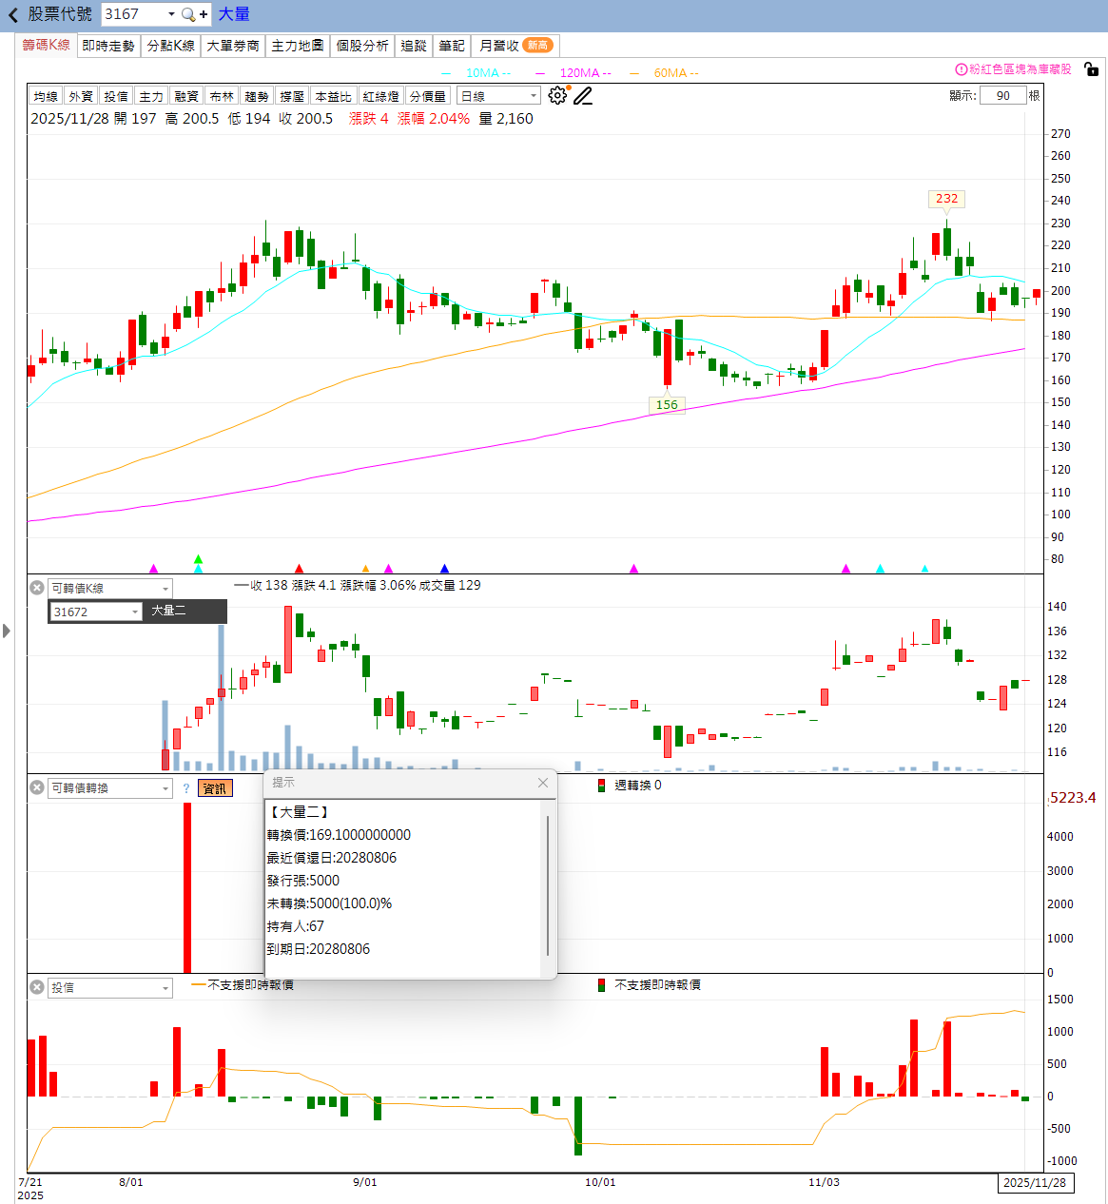
Task: Open chart settings gear icon
Action: click(557, 95)
